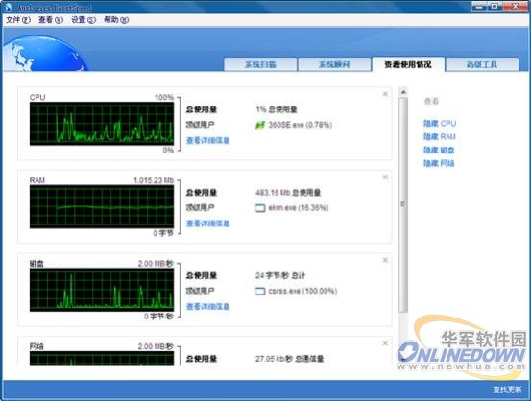Open the 设置(S) menu

84,20
